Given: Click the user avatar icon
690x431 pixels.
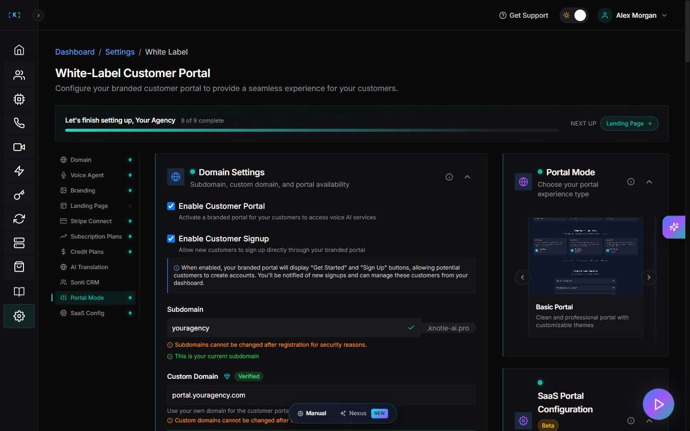Looking at the screenshot, I should [605, 15].
